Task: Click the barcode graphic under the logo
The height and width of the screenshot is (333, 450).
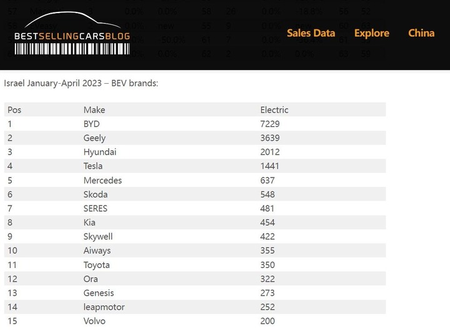Action: [x=72, y=49]
